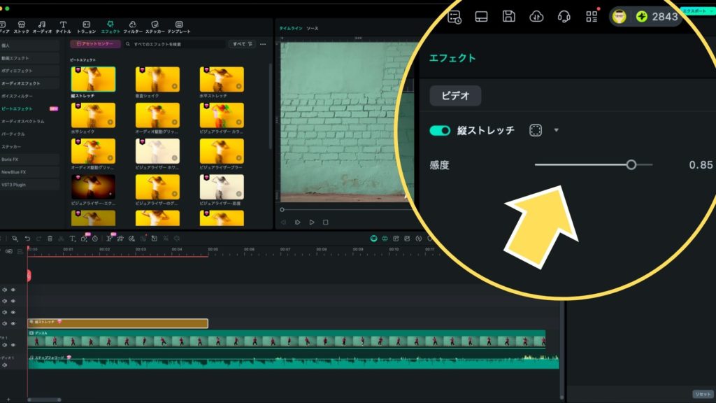This screenshot has height=403, width=716.
Task: Click the ビデオ button in effect panel
Action: [x=455, y=96]
